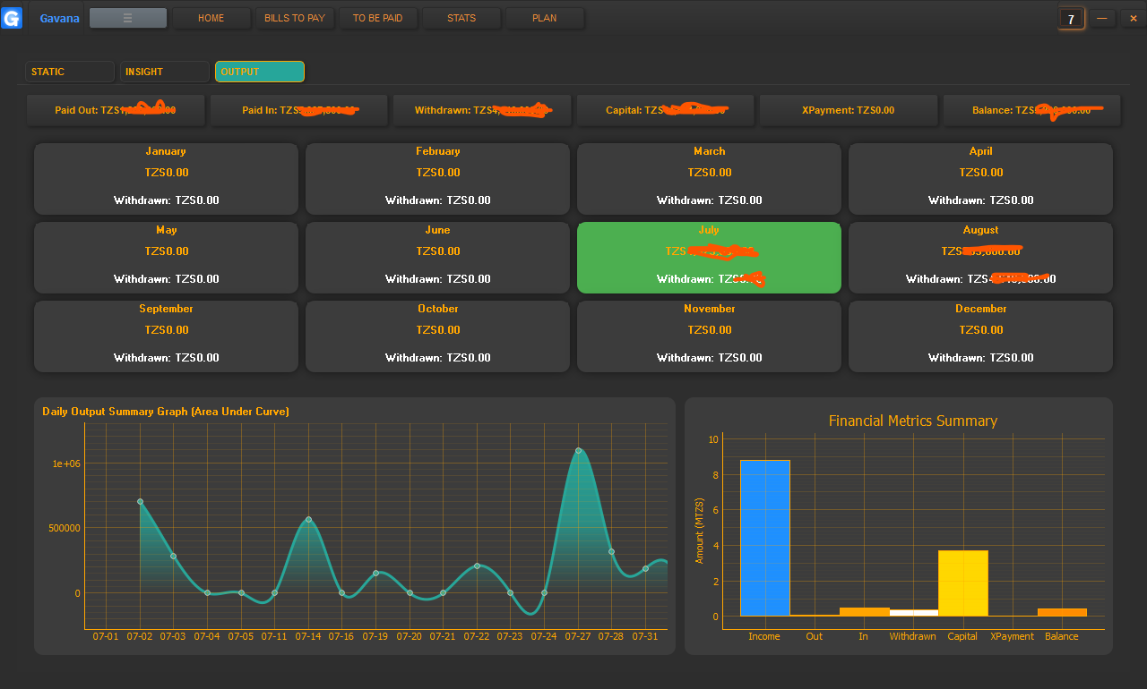This screenshot has width=1147, height=689.
Task: Click the Paid In summary card
Action: click(299, 110)
